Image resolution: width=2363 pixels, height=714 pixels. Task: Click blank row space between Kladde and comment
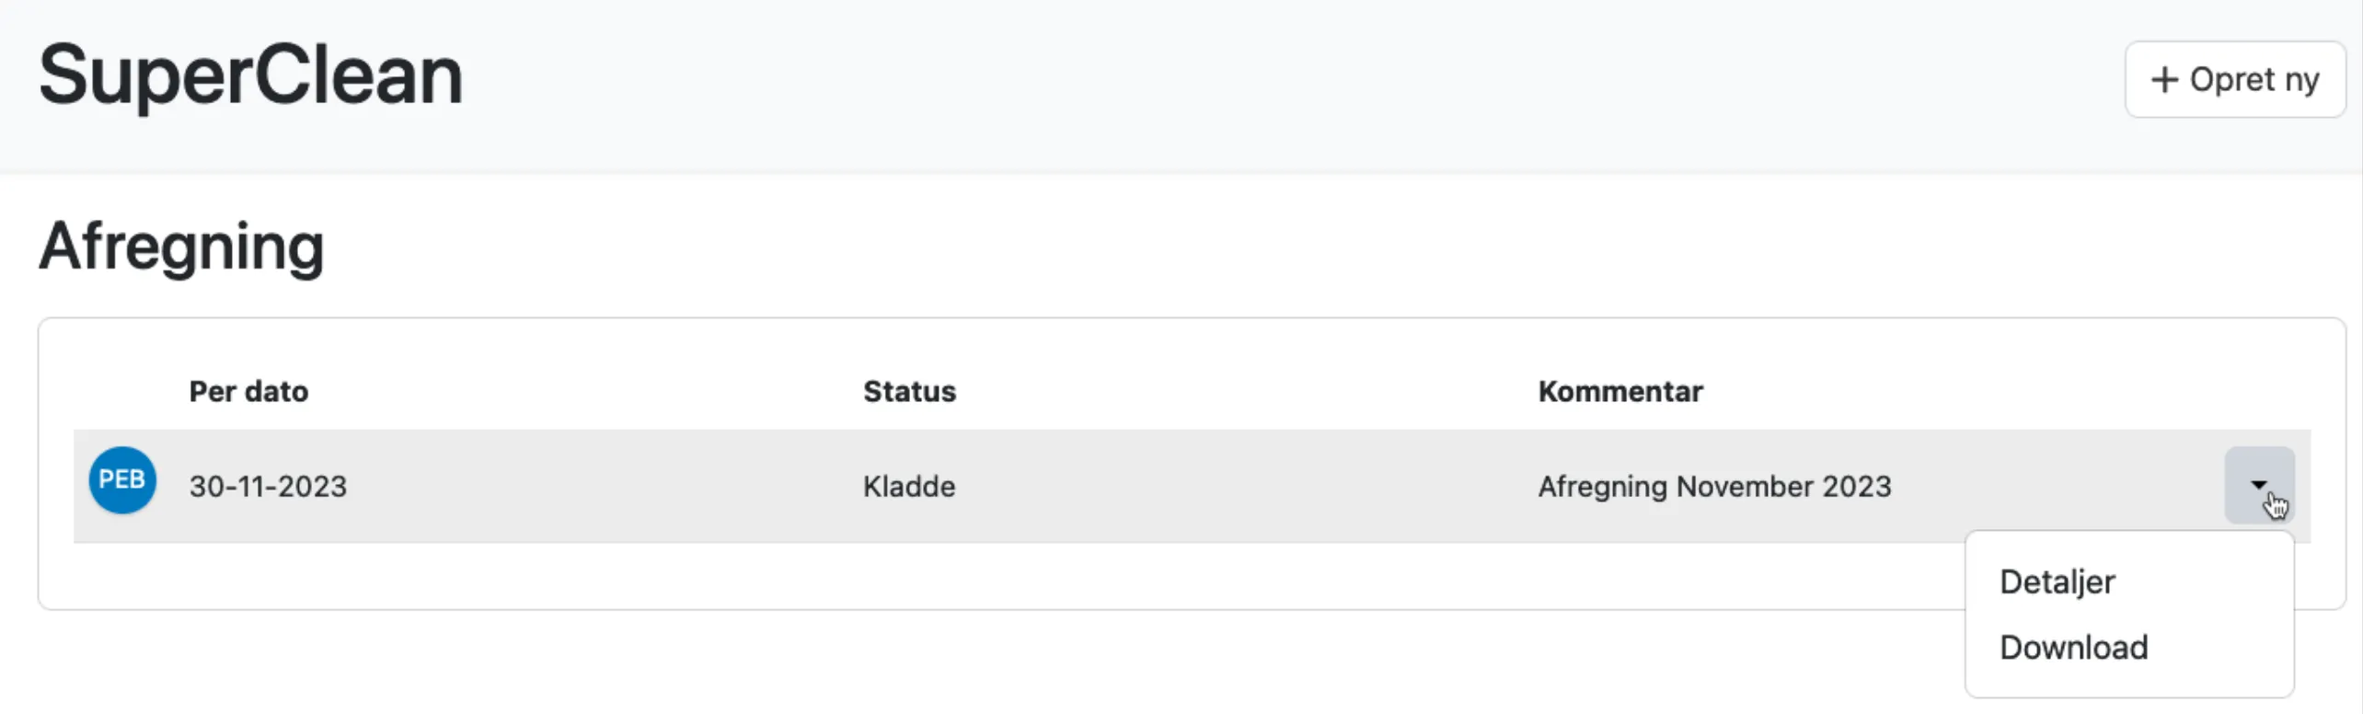click(x=1242, y=486)
